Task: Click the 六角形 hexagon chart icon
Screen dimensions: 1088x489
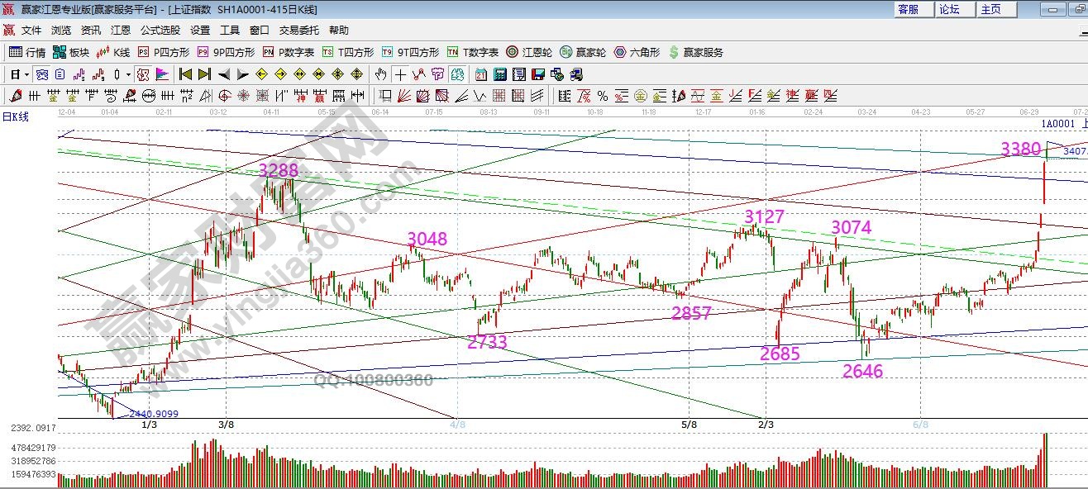Action: 637,52
